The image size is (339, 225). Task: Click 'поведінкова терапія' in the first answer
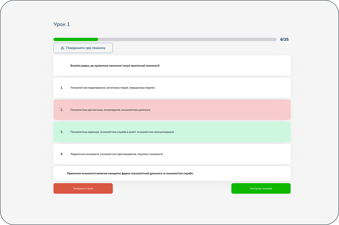tap(142, 88)
